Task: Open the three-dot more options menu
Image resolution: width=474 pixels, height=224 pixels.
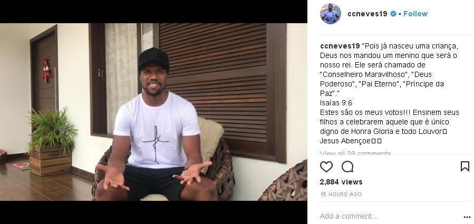Action: point(467,217)
